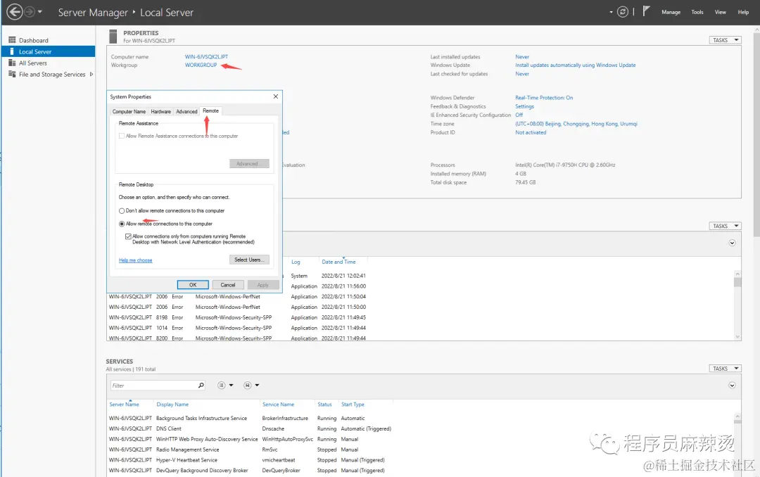Sort services by Status column

(324, 405)
